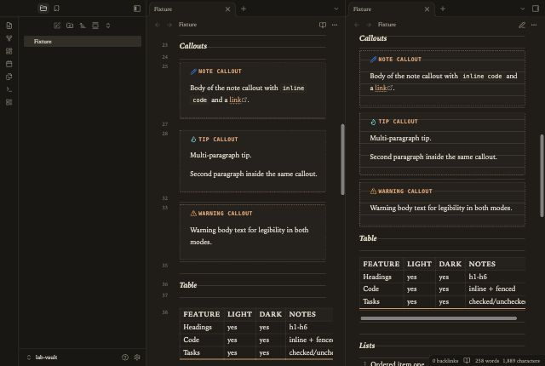Select Fixture note in file explorer
The width and height of the screenshot is (545, 366).
click(83, 42)
